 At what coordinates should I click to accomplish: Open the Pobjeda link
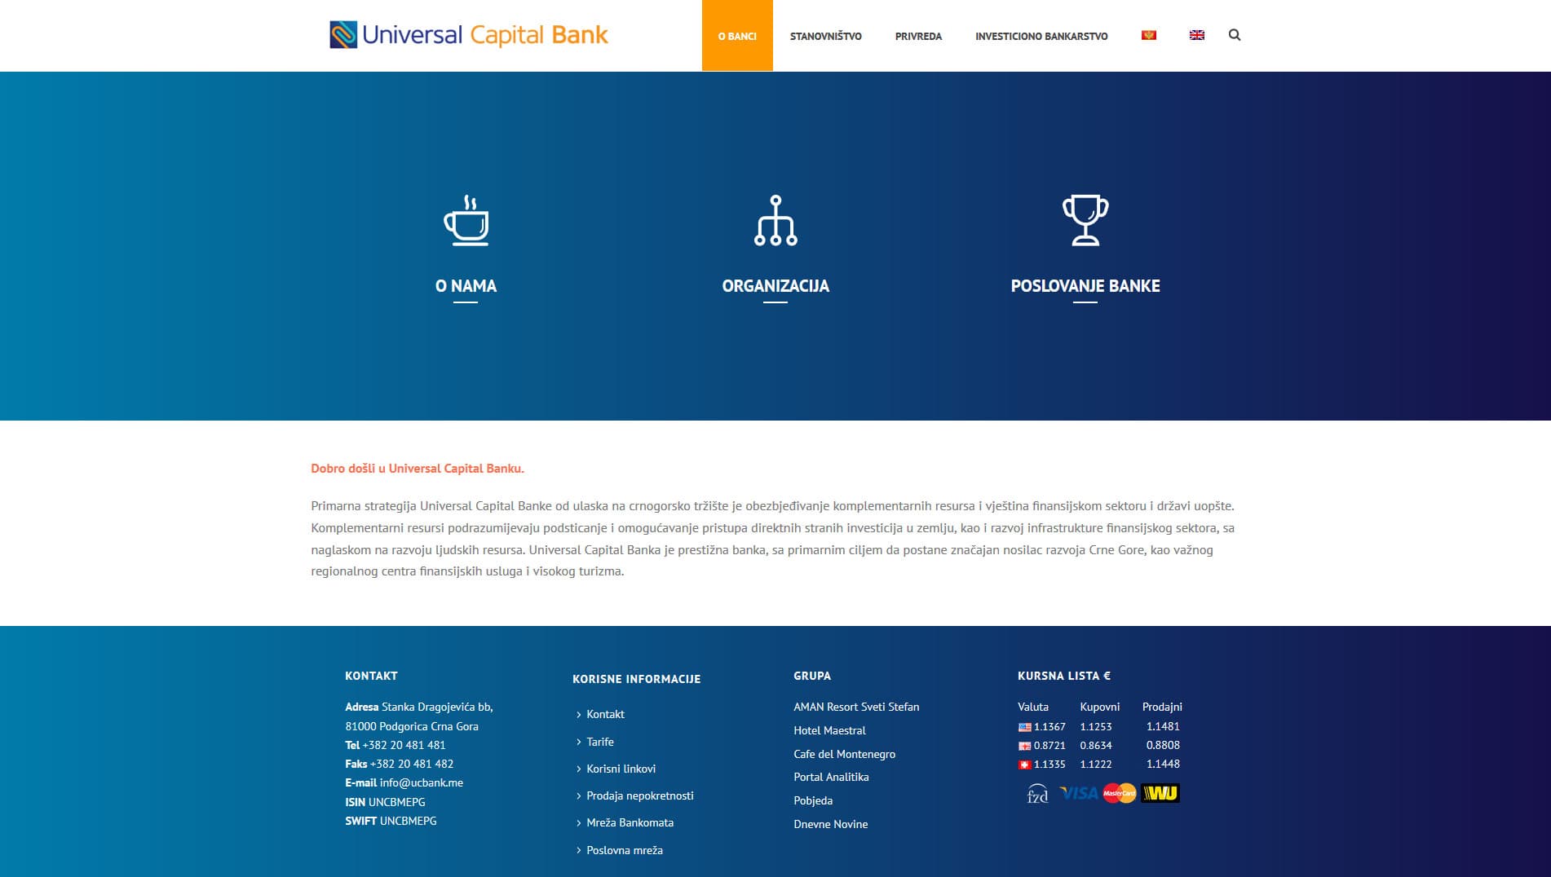pos(813,800)
